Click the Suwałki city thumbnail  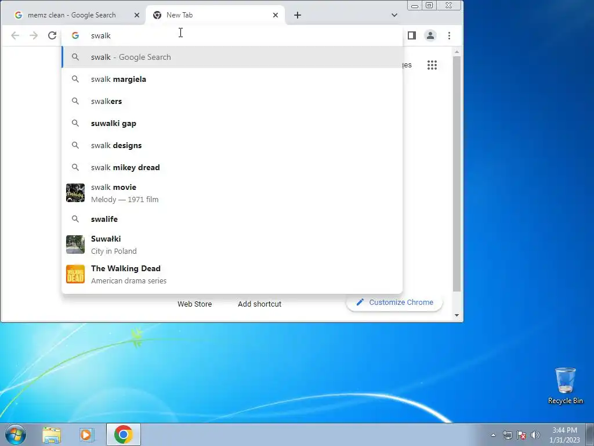[x=75, y=244]
